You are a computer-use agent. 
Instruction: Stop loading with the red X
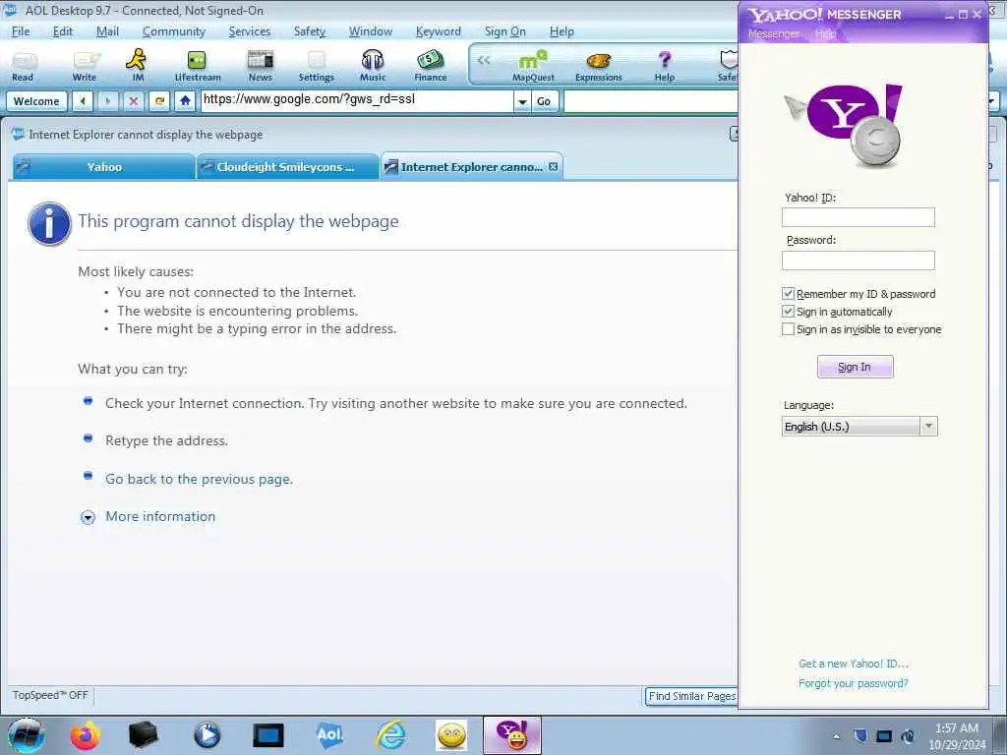(134, 101)
